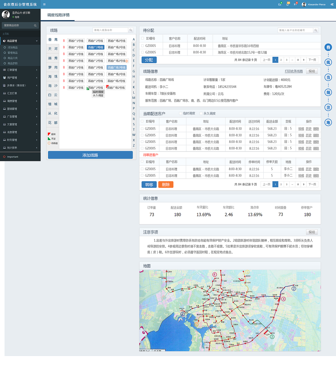This screenshot has width=336, height=365.
Task: Click the red circle Important icon
Action: (x=4, y=157)
